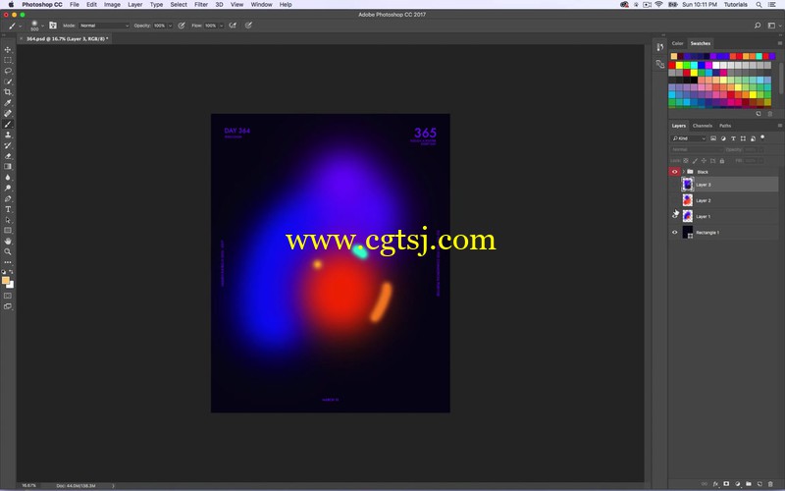Toggle visibility of Layer 1
Viewport: 785px width, 491px height.
point(674,216)
